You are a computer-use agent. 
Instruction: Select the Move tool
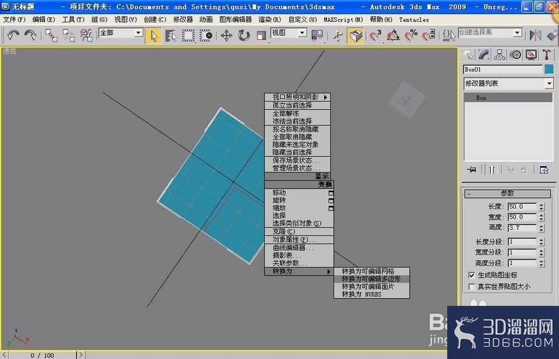click(x=226, y=36)
